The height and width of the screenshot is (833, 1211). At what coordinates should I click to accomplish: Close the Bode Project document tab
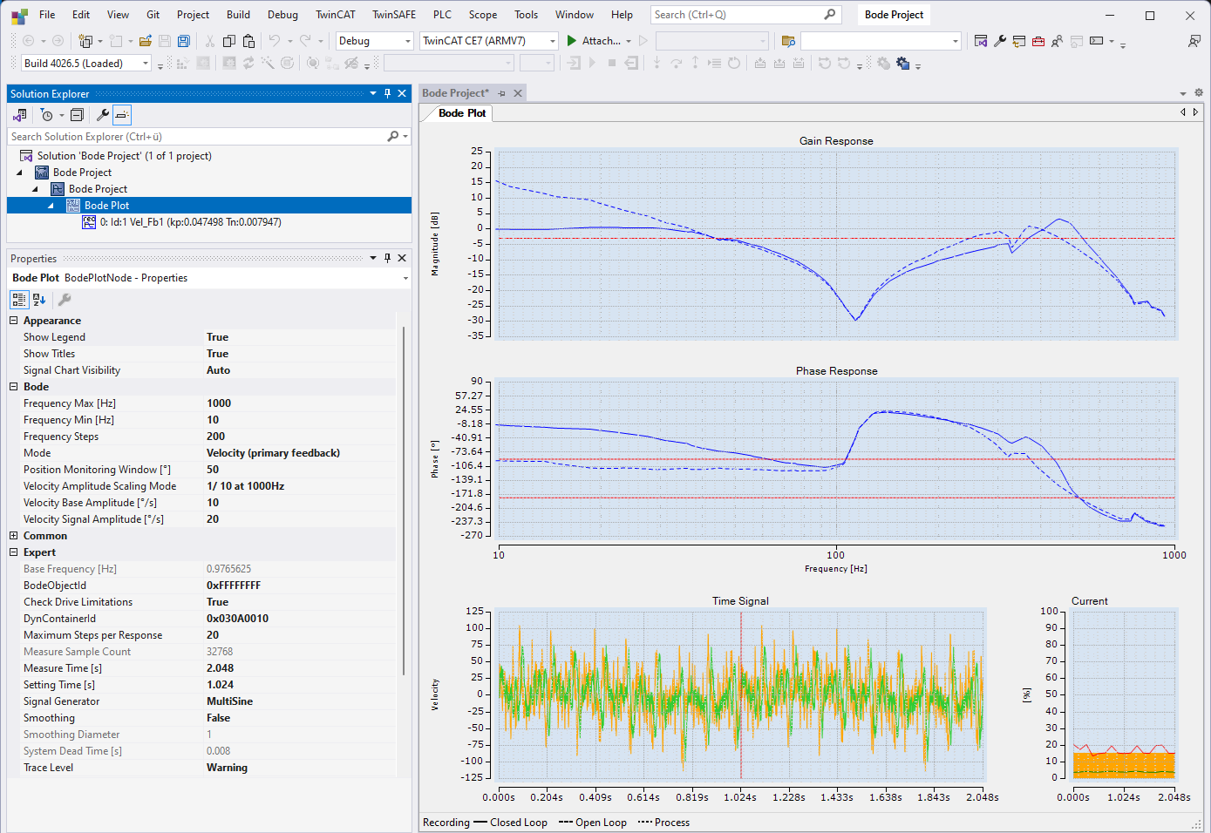(518, 93)
